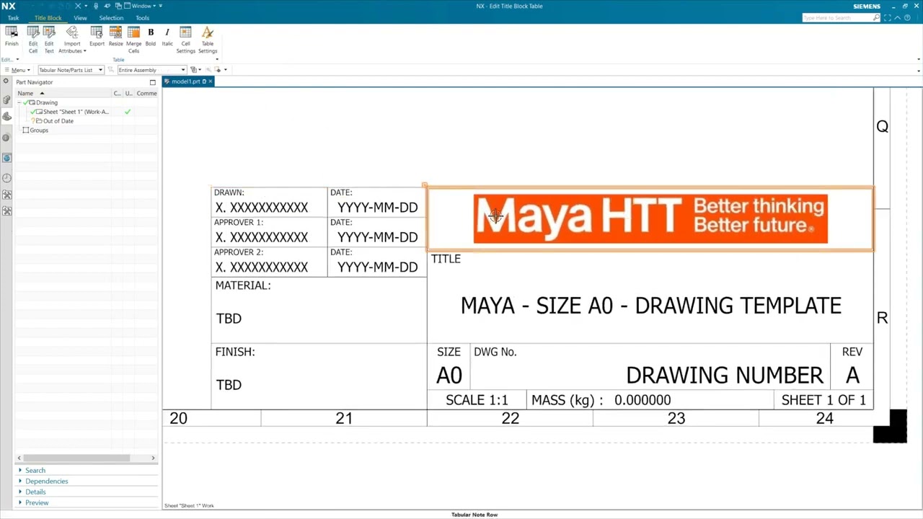This screenshot has width=923, height=519.
Task: Click the Comme column header
Action: pyautogui.click(x=146, y=93)
